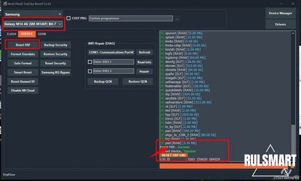Tick the IMEI 1 checkbox
Viewport: 301px width, 181px height.
(90, 62)
